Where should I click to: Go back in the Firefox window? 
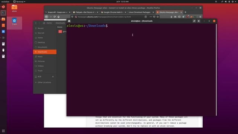click(46, 17)
